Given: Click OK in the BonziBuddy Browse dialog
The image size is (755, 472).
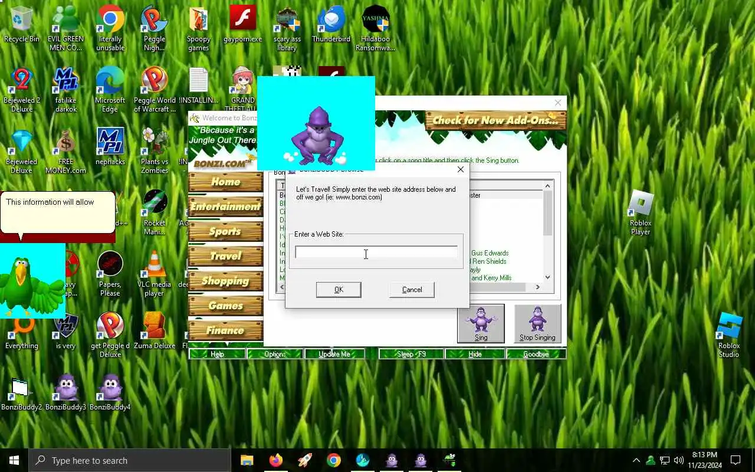Looking at the screenshot, I should click(x=339, y=290).
